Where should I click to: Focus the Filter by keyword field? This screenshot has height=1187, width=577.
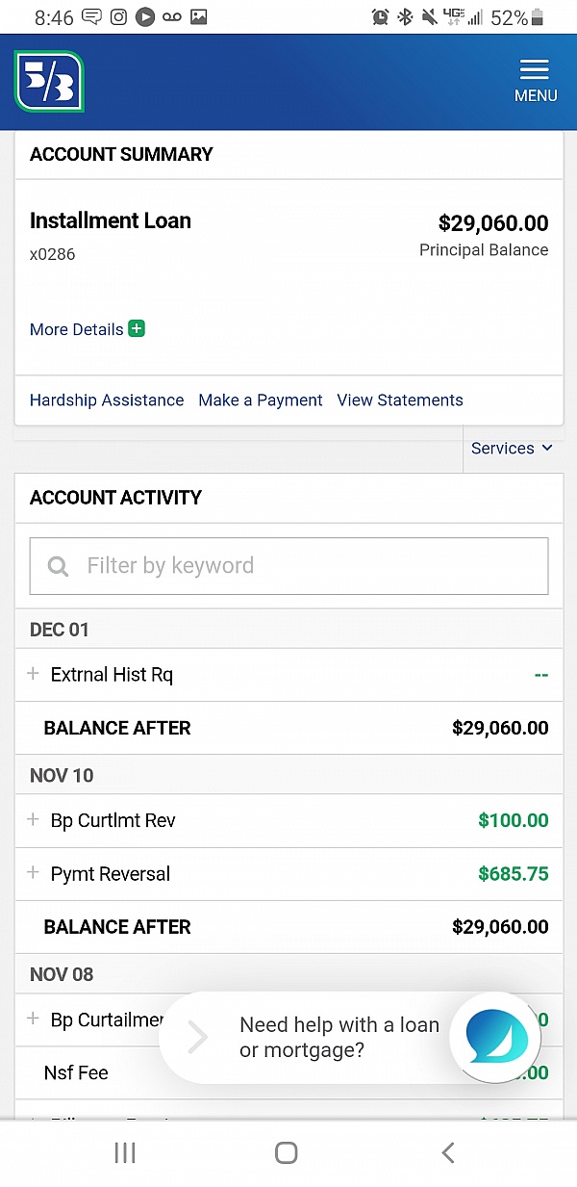coord(289,566)
